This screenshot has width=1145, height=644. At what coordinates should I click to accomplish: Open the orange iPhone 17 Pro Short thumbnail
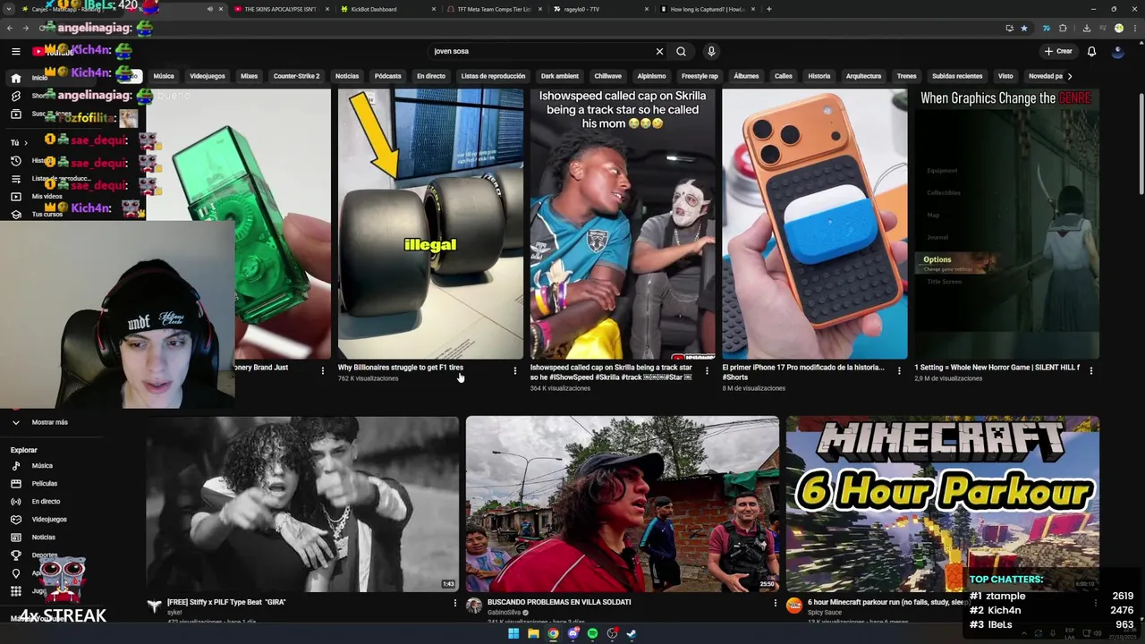pyautogui.click(x=815, y=224)
